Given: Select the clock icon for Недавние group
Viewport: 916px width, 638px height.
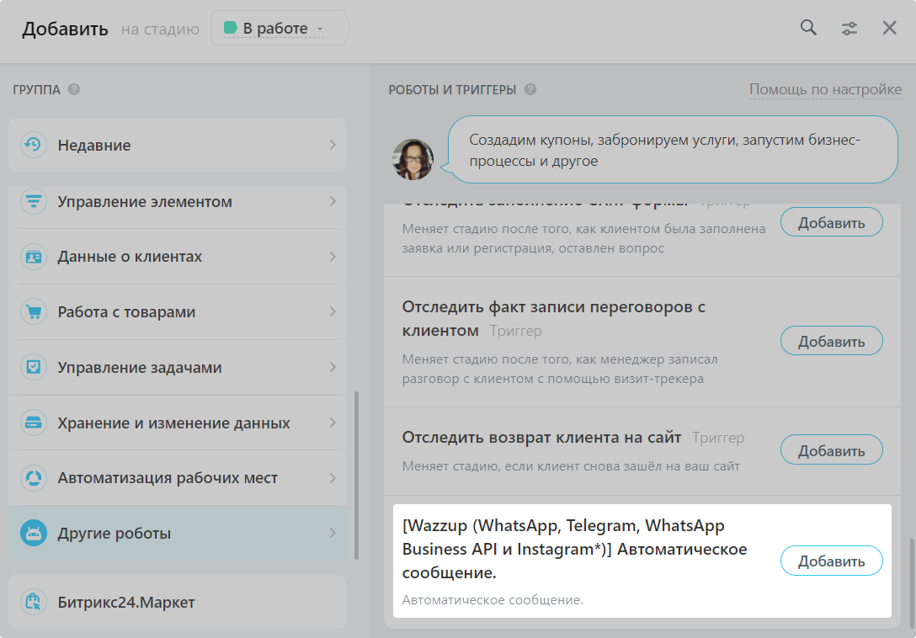Looking at the screenshot, I should (x=34, y=144).
